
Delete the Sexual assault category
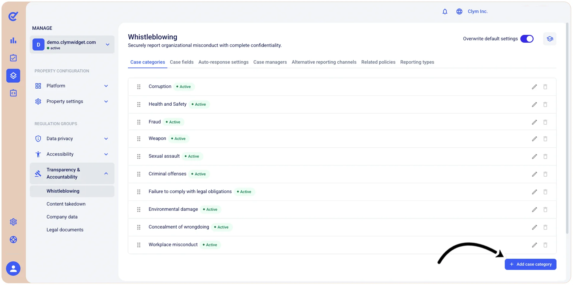pyautogui.click(x=545, y=156)
